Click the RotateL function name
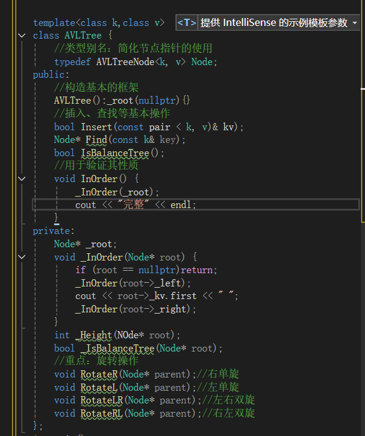The width and height of the screenshot is (365, 436). pos(99,387)
